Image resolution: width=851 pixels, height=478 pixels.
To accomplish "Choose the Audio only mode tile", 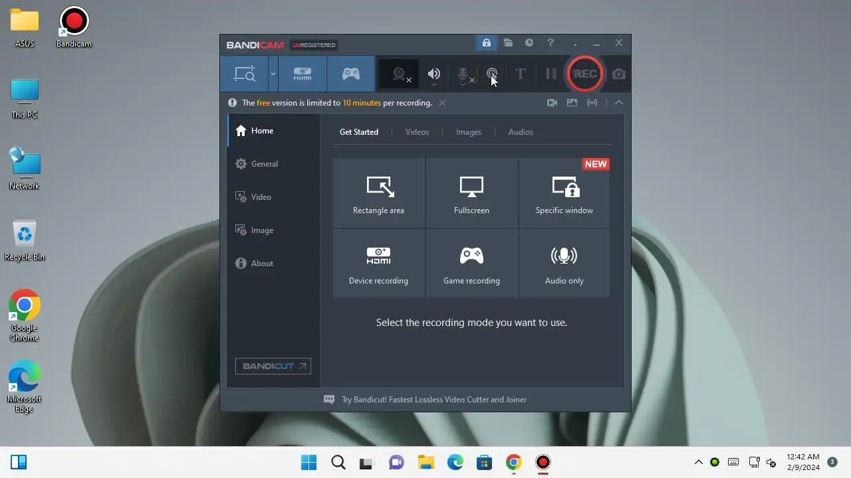I will (x=564, y=264).
